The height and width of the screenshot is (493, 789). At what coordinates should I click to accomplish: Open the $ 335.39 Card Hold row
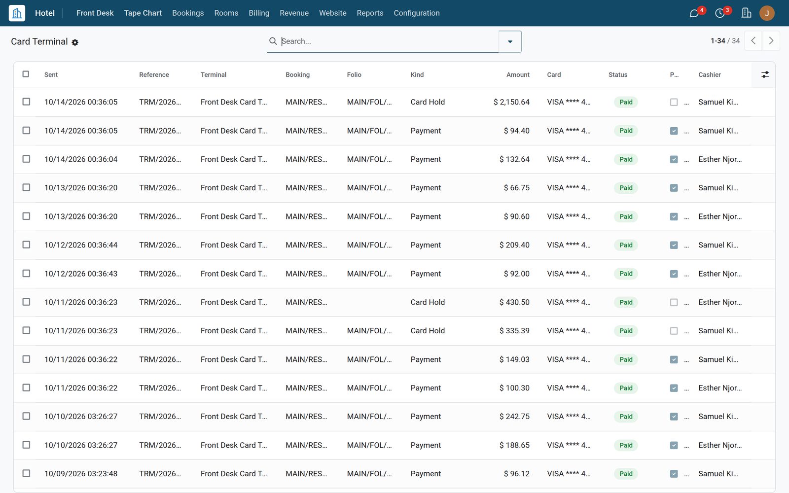tap(394, 331)
